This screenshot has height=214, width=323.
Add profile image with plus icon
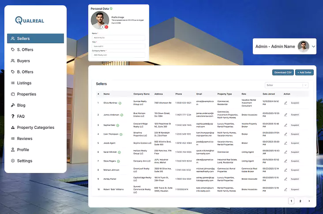(x=102, y=27)
